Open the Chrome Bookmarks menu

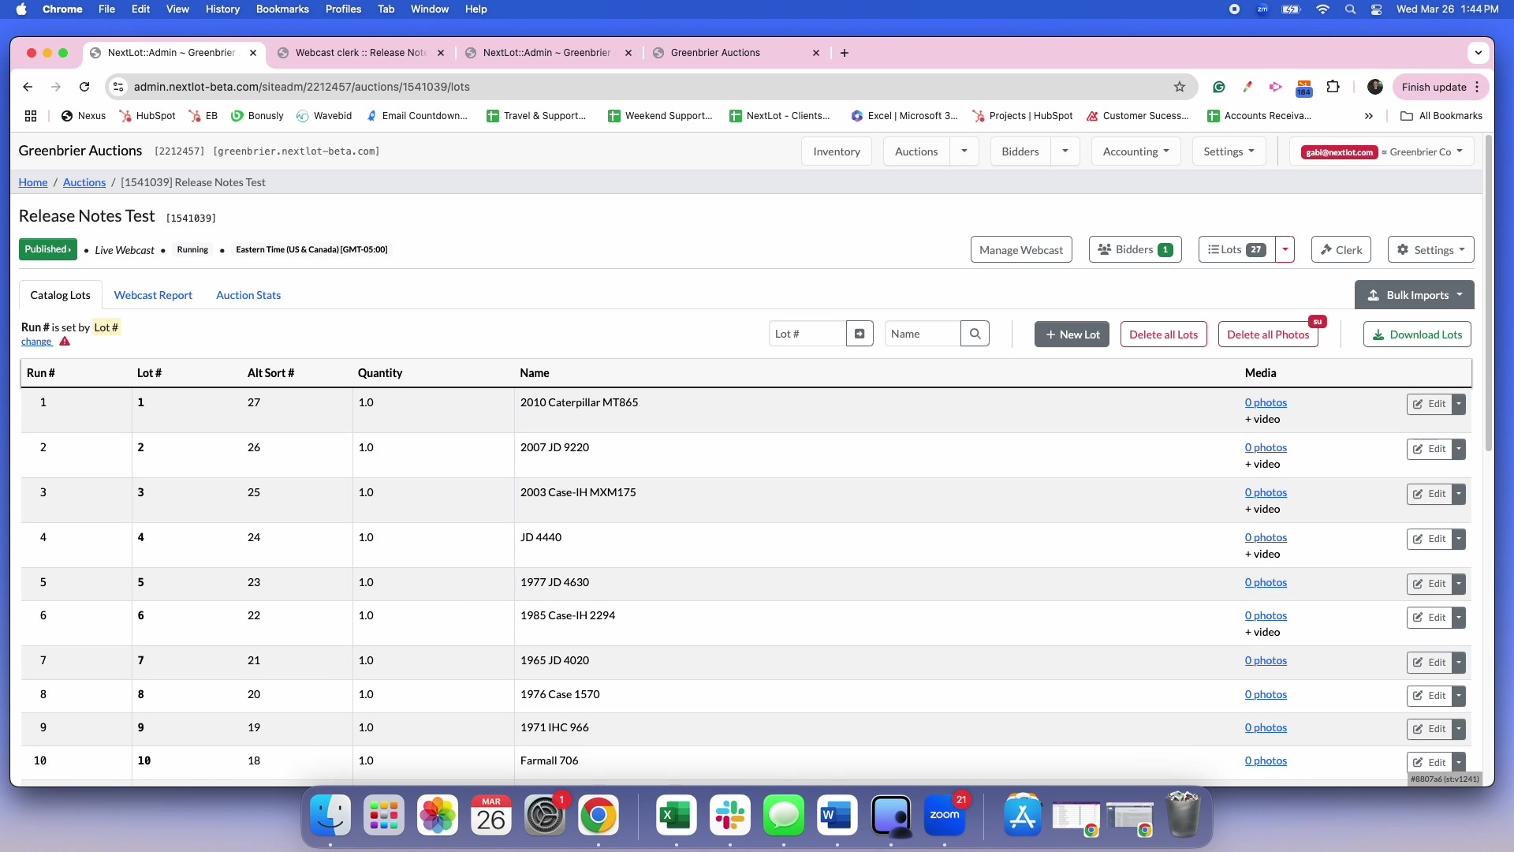click(282, 9)
